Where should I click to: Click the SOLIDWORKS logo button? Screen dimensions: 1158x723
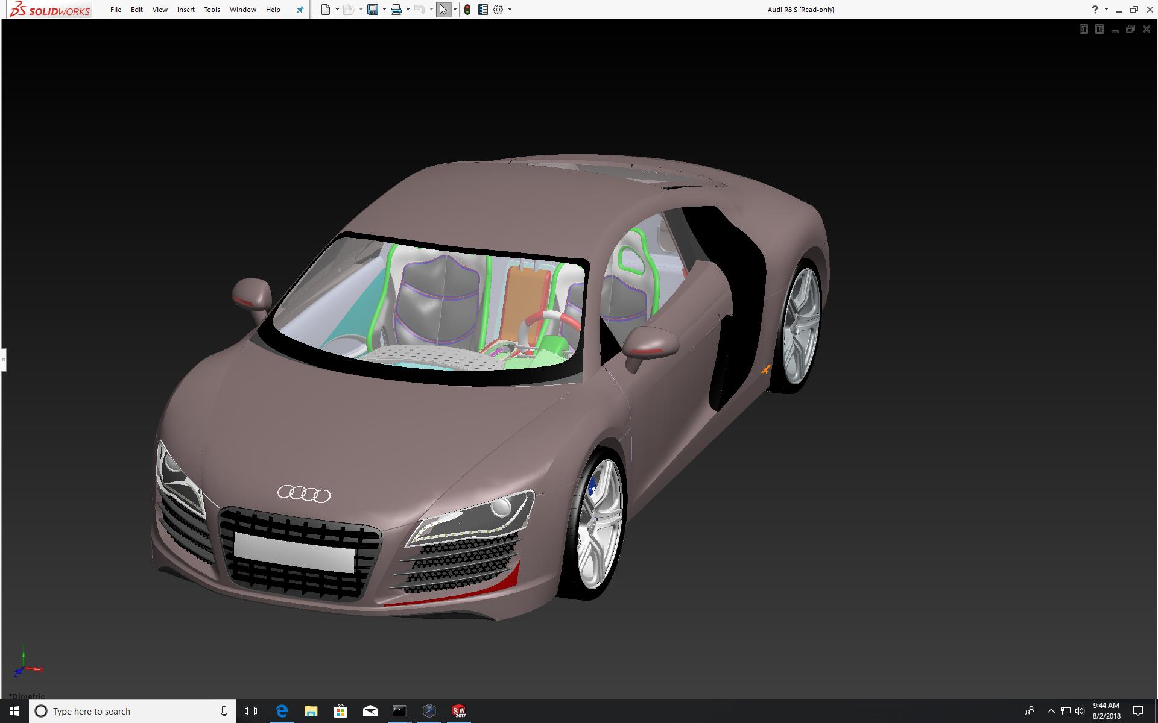tap(51, 10)
